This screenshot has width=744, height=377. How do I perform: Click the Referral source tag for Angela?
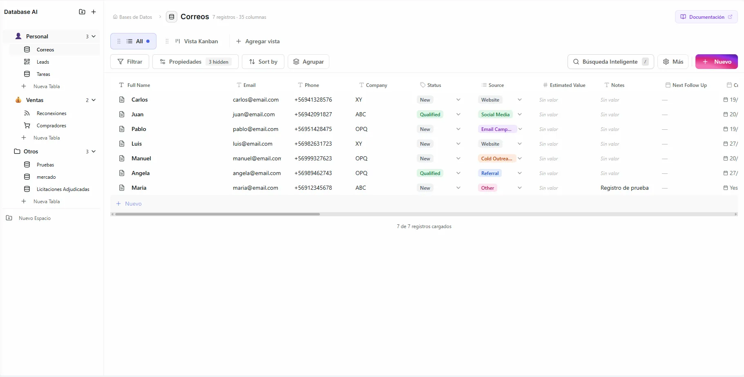[490, 173]
